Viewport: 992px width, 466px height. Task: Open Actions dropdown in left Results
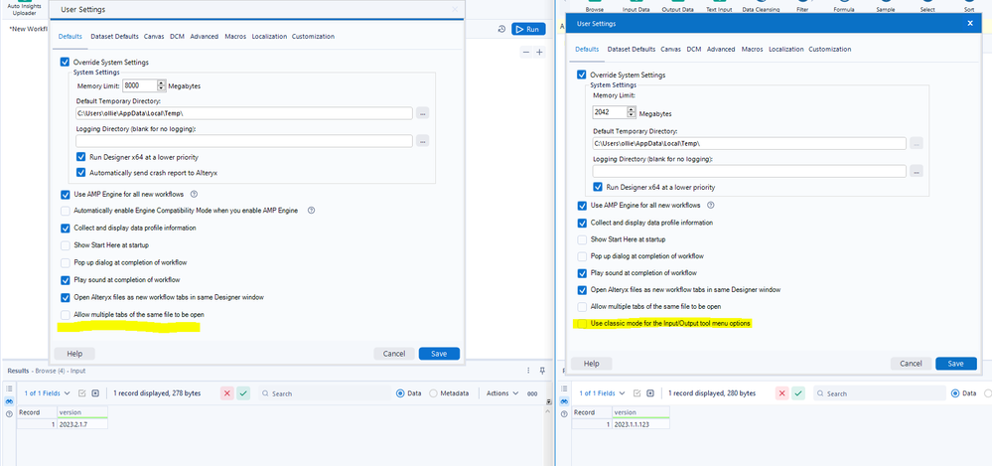pos(503,393)
